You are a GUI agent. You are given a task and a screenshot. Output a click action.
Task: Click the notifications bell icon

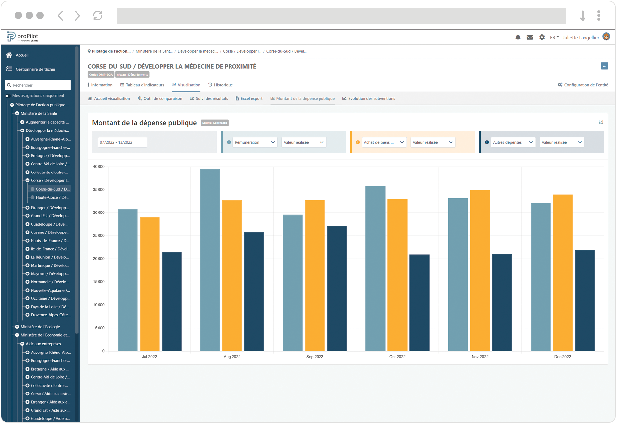(x=518, y=37)
